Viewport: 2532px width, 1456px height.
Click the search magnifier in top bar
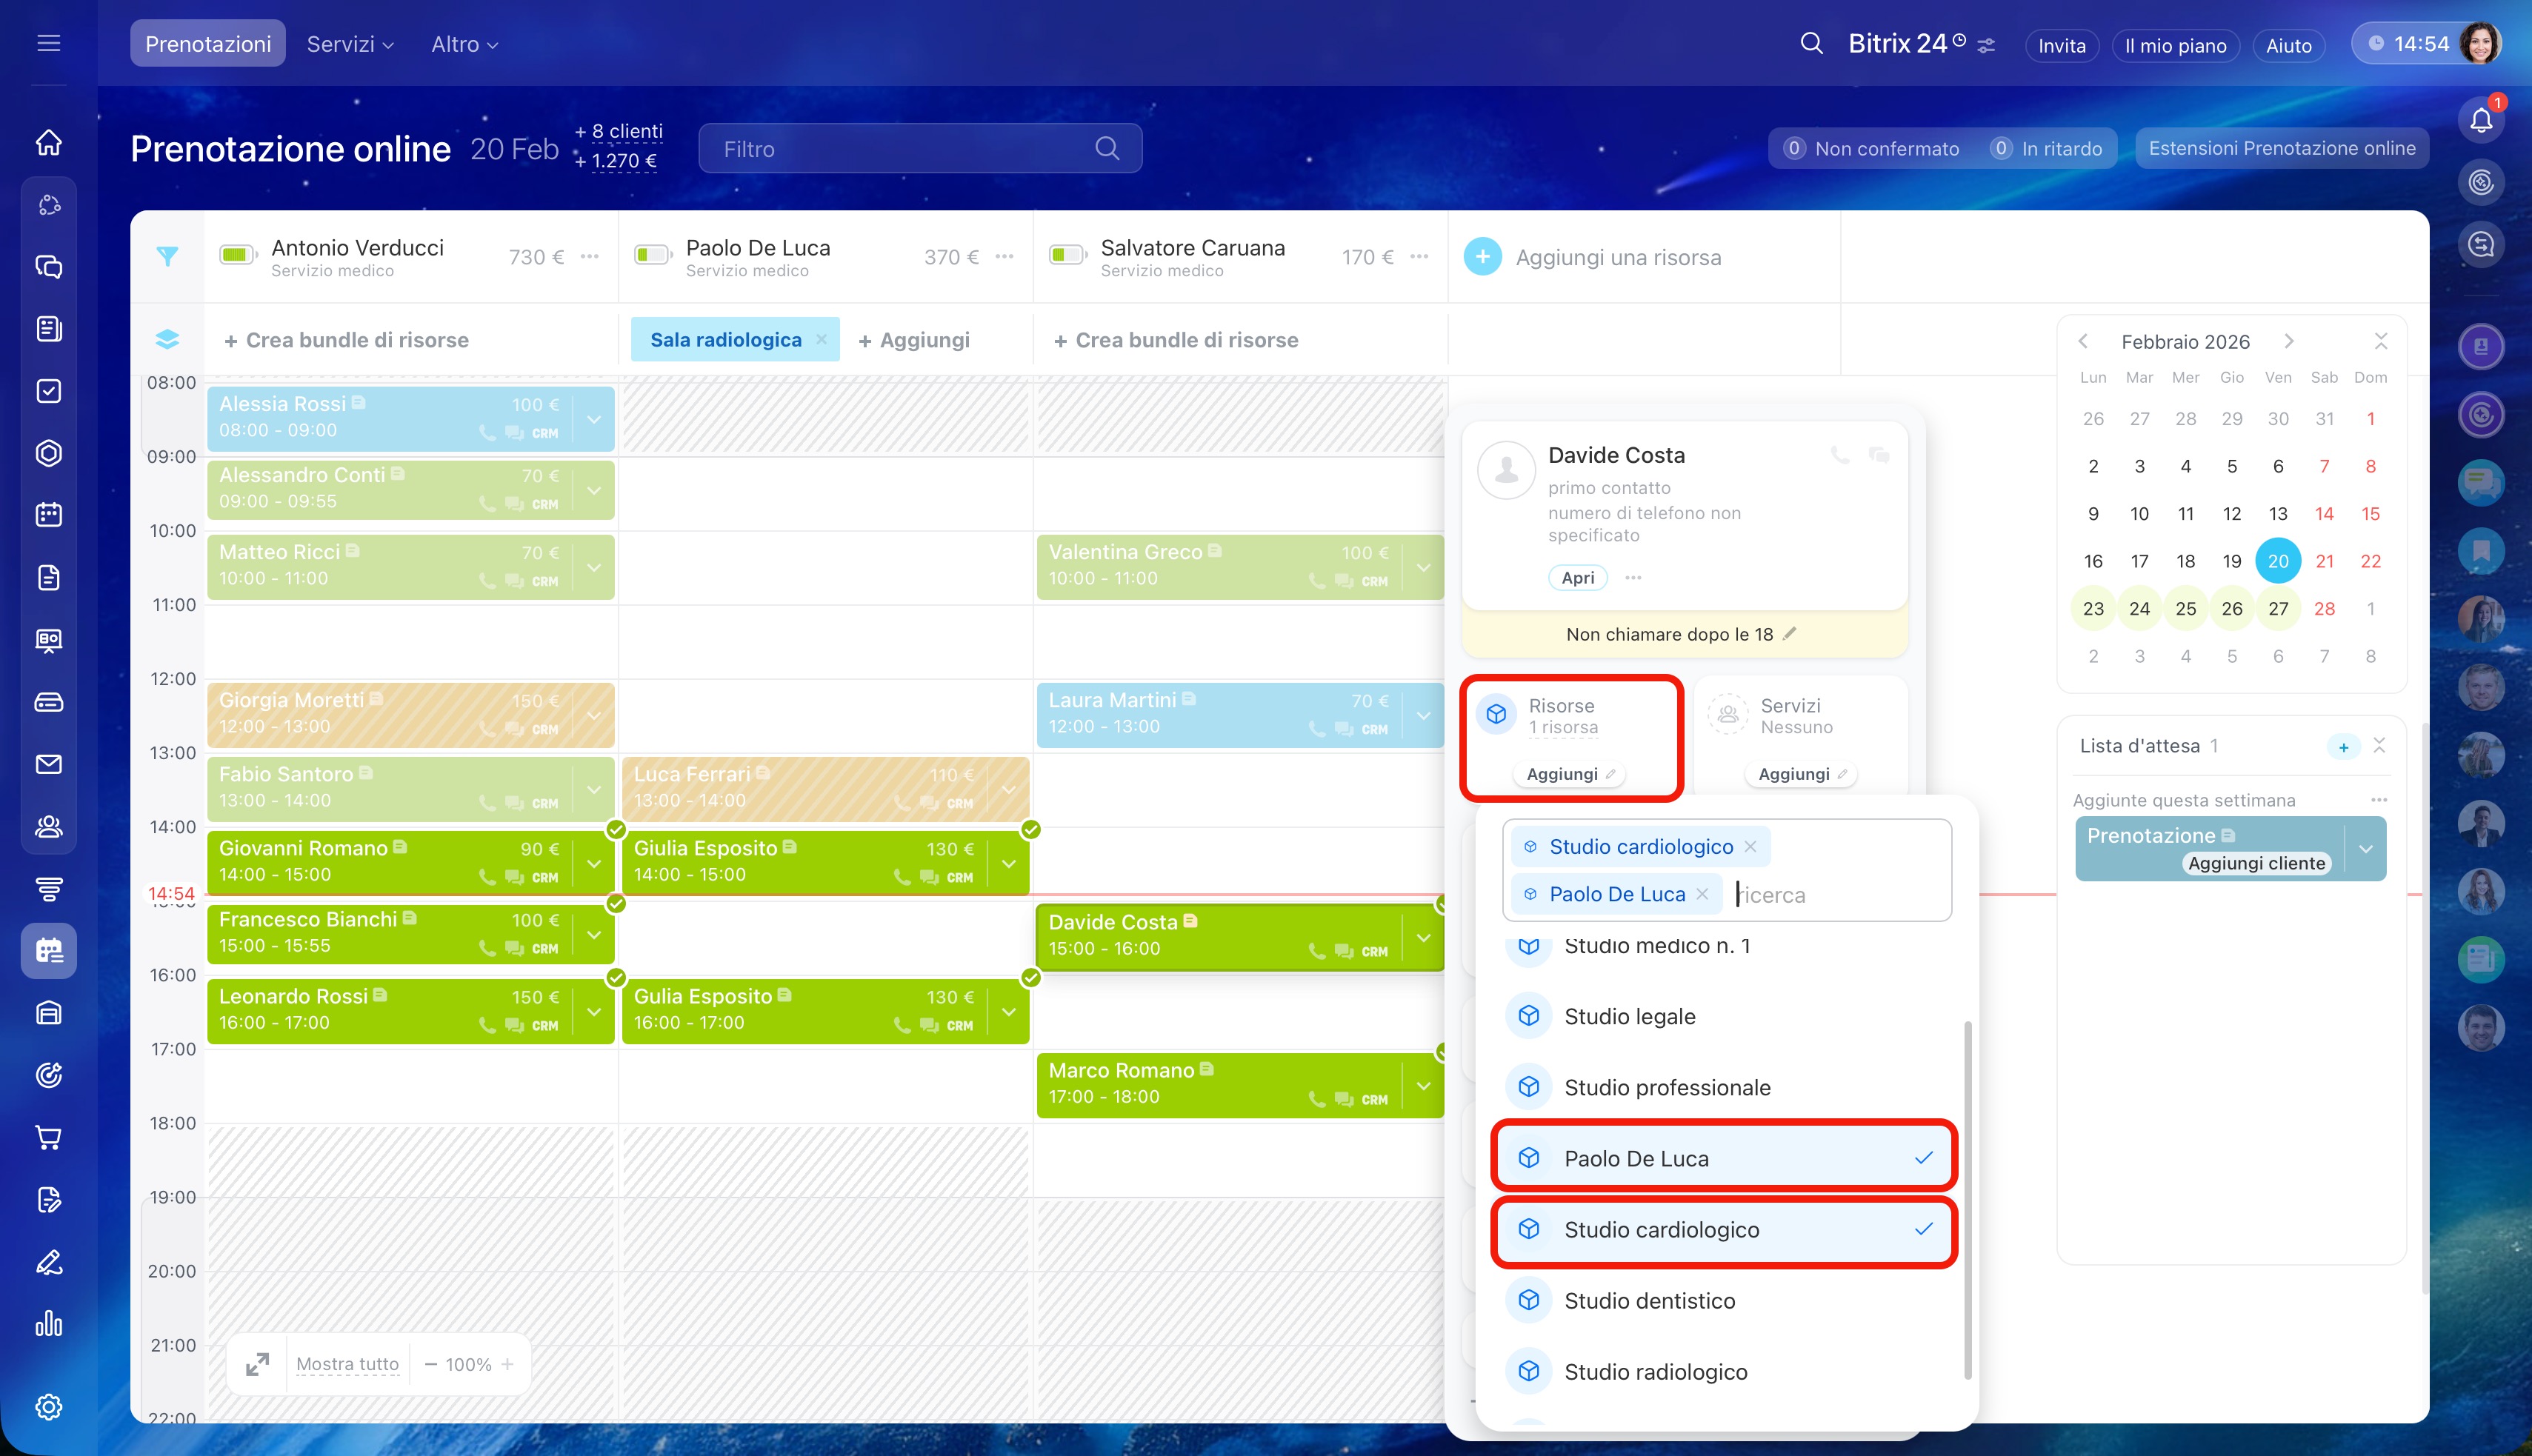click(1811, 44)
